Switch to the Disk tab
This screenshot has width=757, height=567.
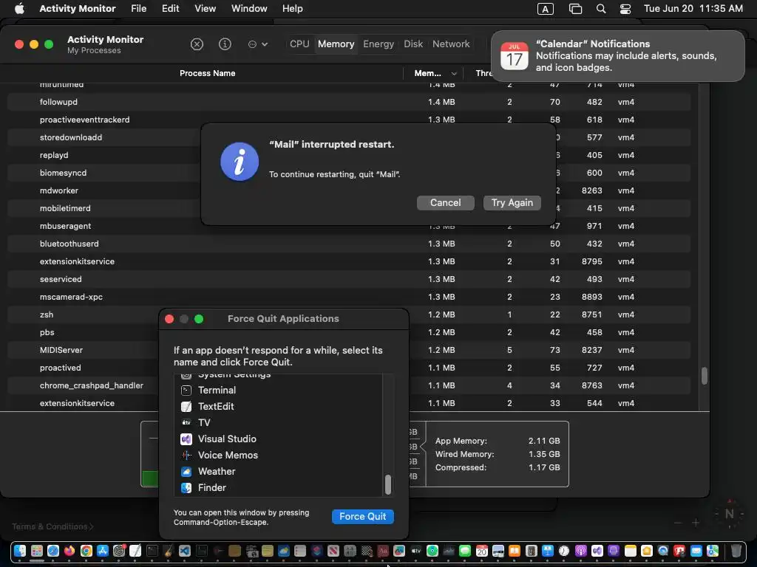(x=413, y=44)
